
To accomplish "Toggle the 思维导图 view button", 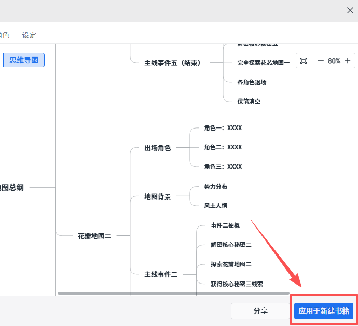I will tap(24, 60).
